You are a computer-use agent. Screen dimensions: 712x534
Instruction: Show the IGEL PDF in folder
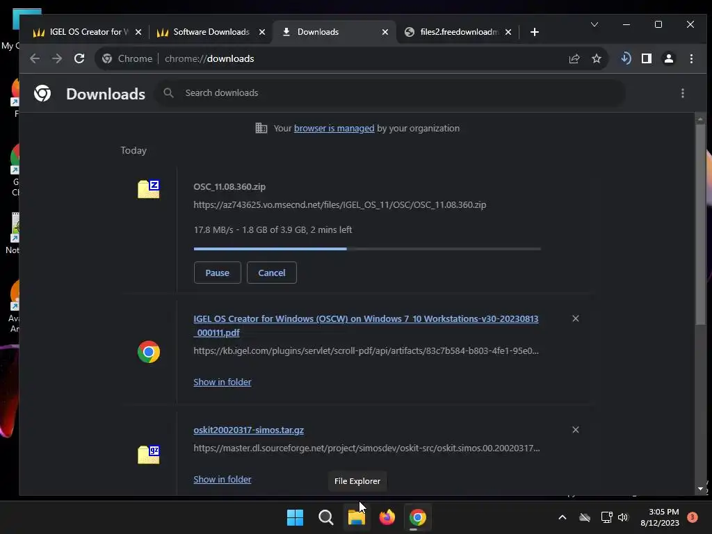point(222,382)
